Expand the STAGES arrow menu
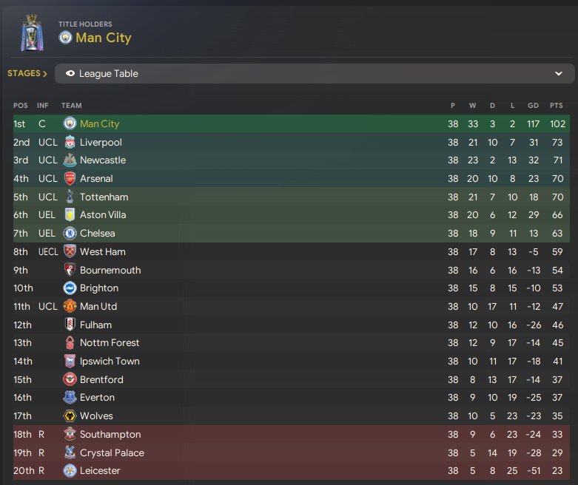Screen dimensions: 578x485 (x=27, y=73)
